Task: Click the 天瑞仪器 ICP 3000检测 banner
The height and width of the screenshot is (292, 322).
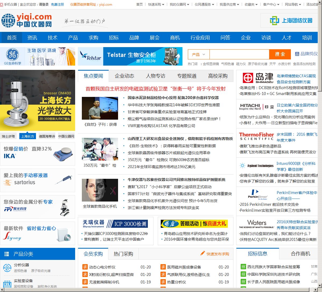Action: pos(115,224)
